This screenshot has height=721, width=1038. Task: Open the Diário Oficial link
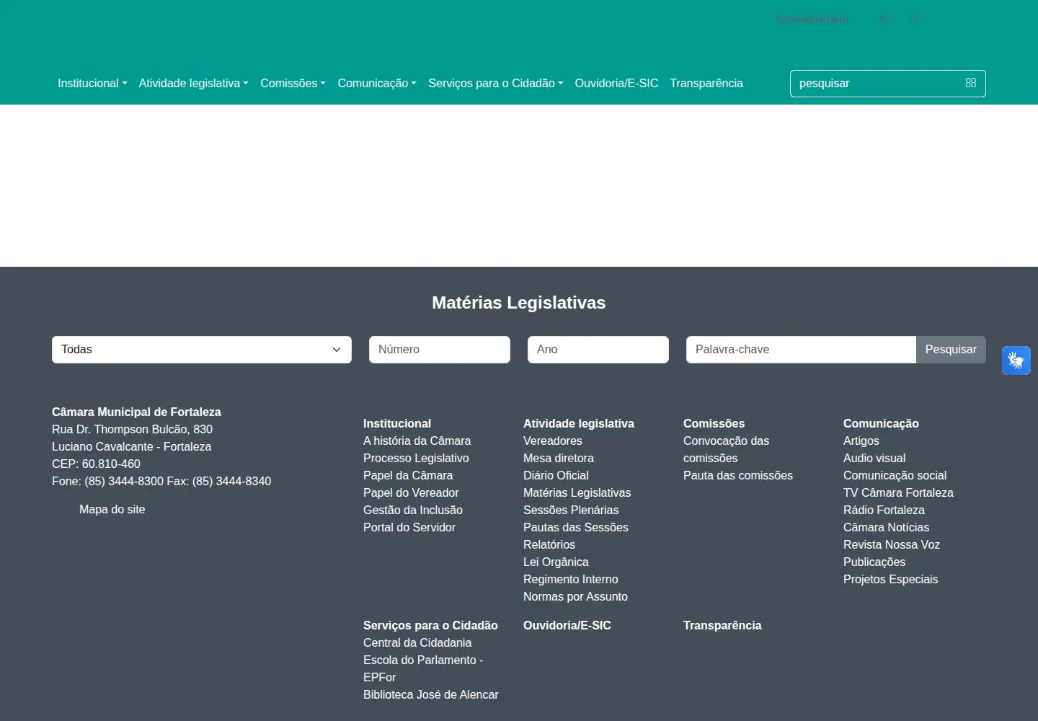[556, 475]
